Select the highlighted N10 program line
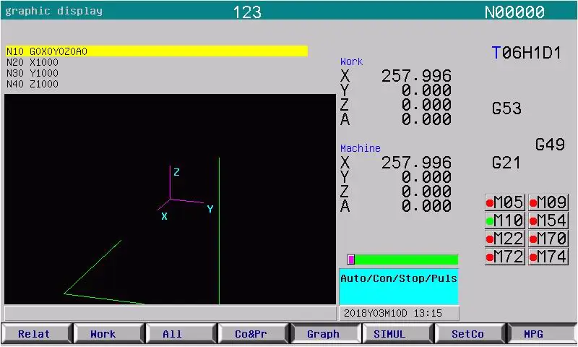 [x=156, y=51]
